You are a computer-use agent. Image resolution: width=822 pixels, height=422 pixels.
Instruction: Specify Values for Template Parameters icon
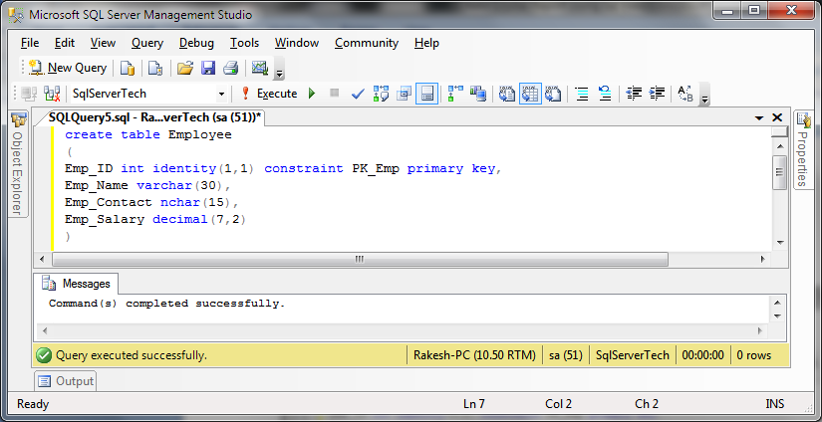point(685,95)
